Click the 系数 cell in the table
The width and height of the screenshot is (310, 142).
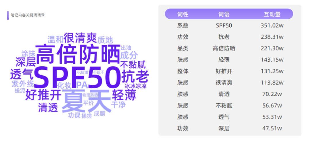[183, 26]
